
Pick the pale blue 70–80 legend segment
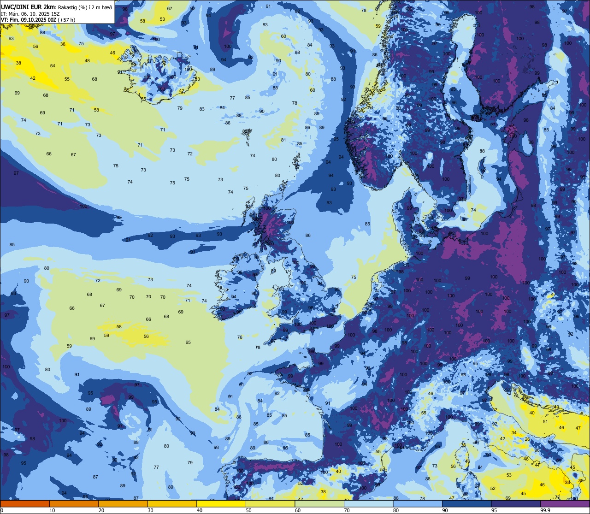[x=368, y=503]
